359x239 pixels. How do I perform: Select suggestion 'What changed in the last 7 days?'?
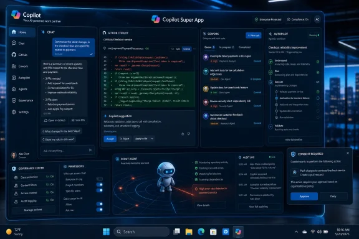(61, 131)
